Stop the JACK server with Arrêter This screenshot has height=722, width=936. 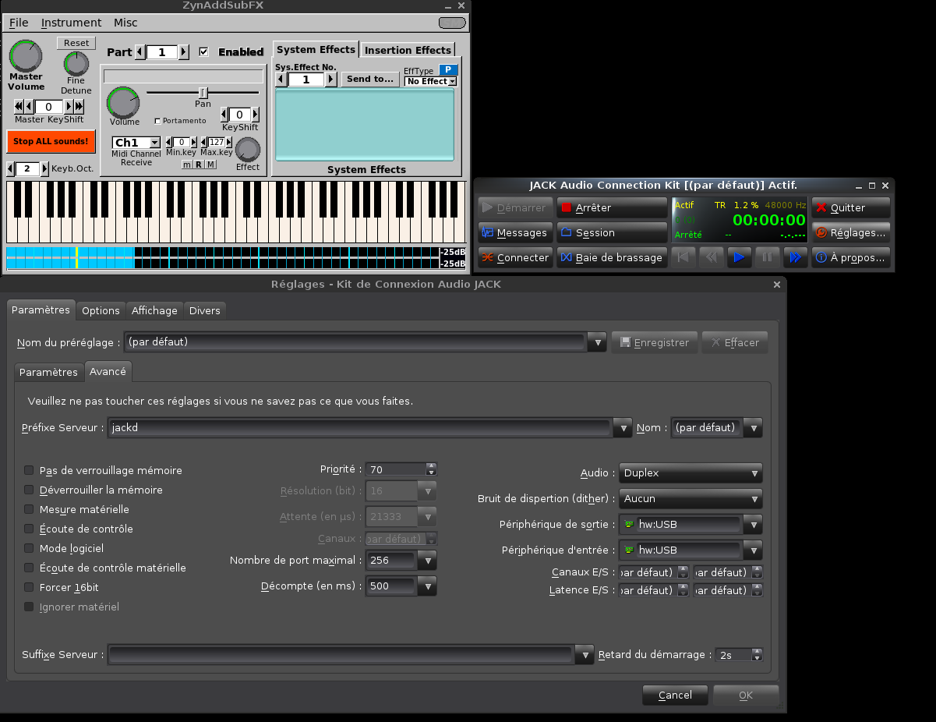point(612,207)
